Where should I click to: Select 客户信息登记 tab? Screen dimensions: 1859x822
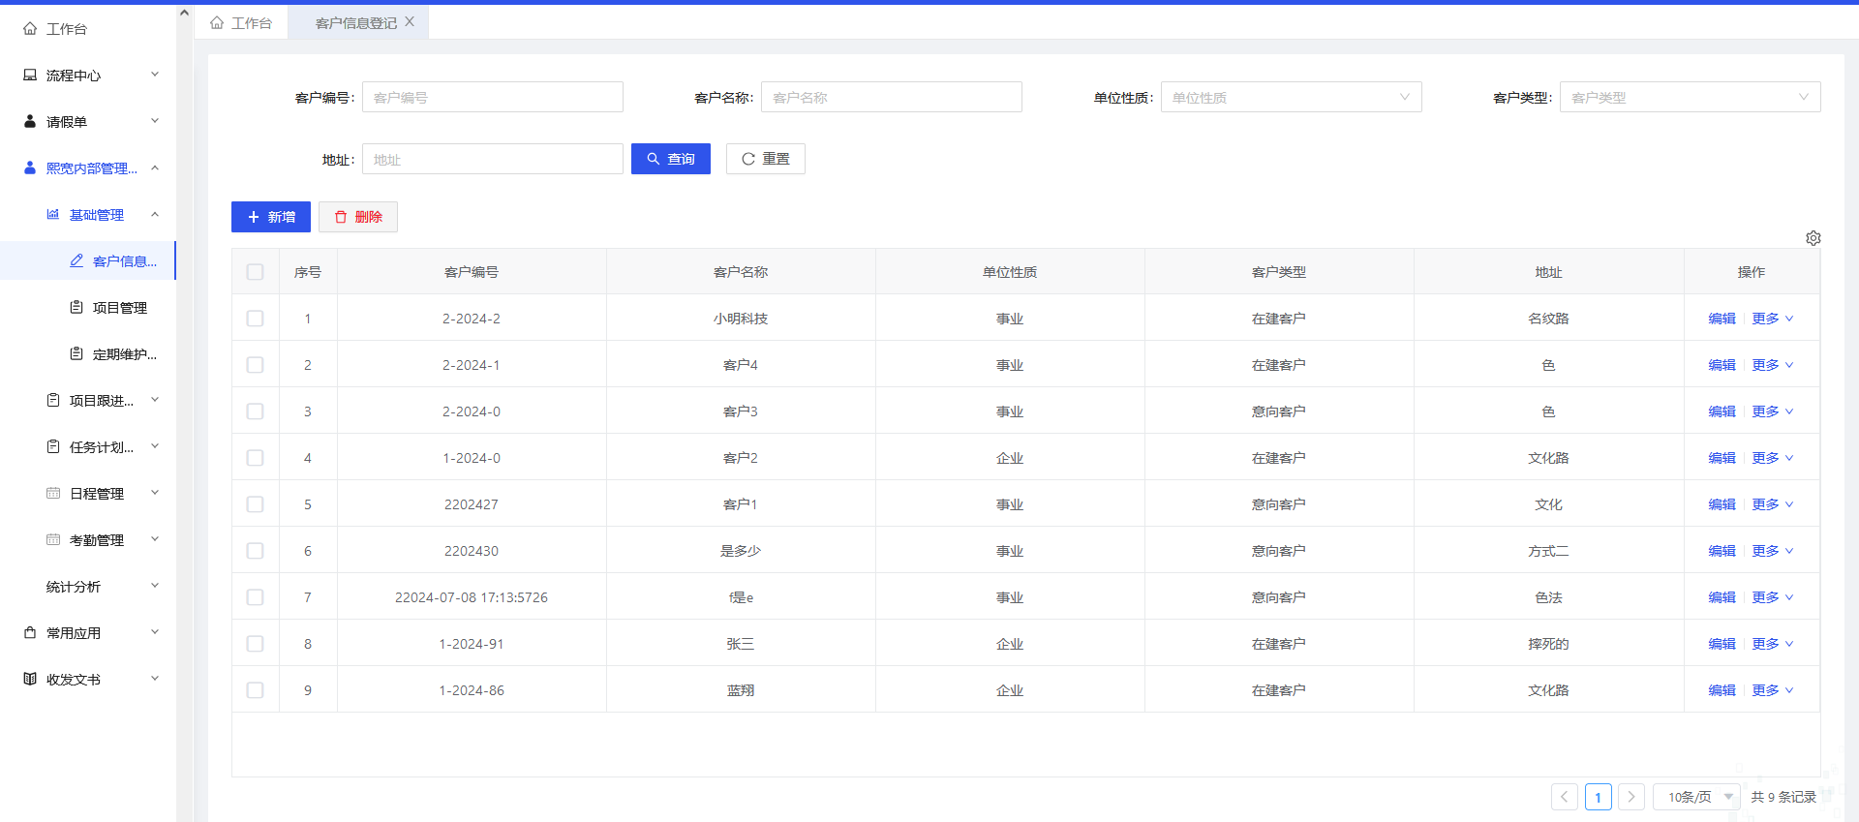point(356,22)
